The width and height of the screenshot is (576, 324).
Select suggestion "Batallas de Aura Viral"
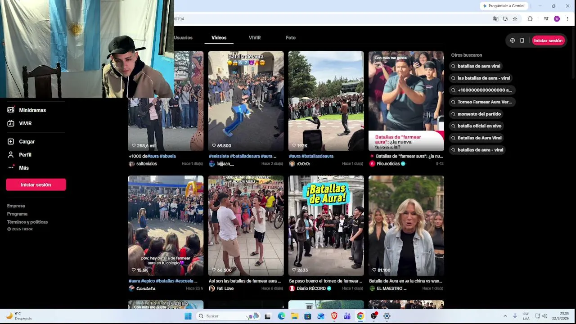point(477,138)
